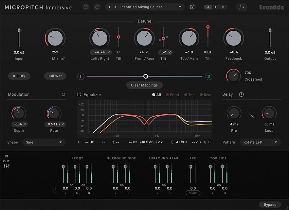Viewport: 289px width, 210px height.
Task: Click the link icon between Pre and Loop knobs
Action: pos(251,116)
